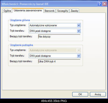Click 'Bieżący tryb transferu' label in Urządzenie główne
Screen dimensions: 108x103
(21, 36)
